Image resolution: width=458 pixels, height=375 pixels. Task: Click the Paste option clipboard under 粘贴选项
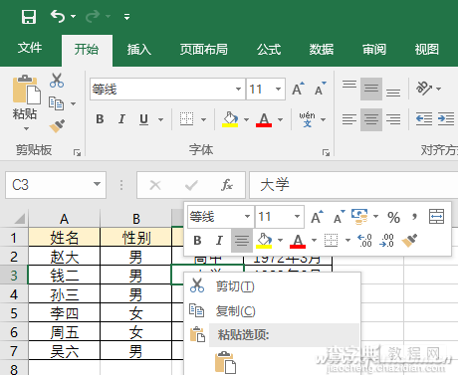click(226, 362)
